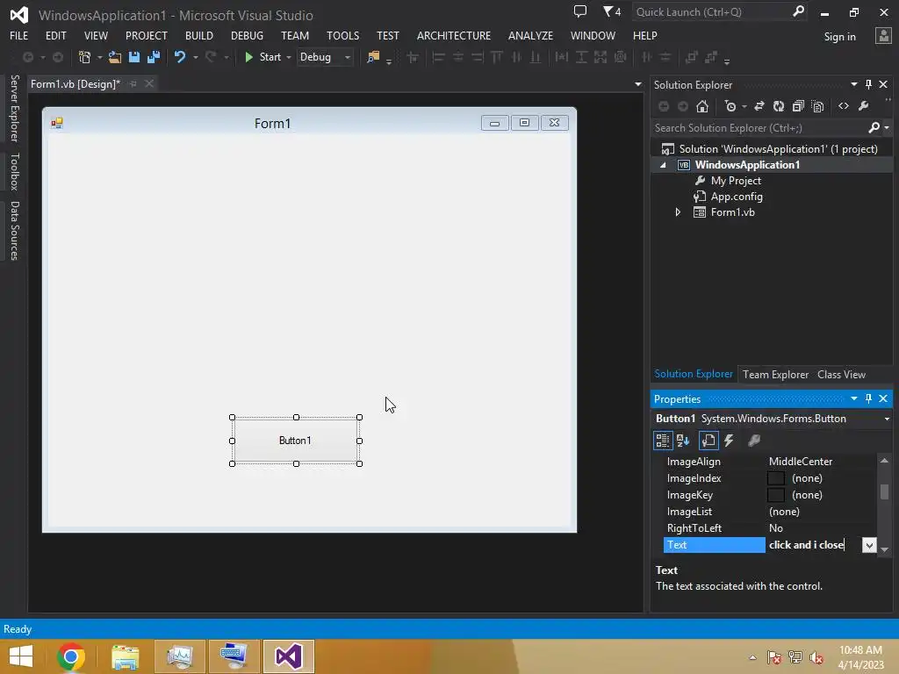This screenshot has width=899, height=674.
Task: Open the active documents list dropdown
Action: [637, 84]
